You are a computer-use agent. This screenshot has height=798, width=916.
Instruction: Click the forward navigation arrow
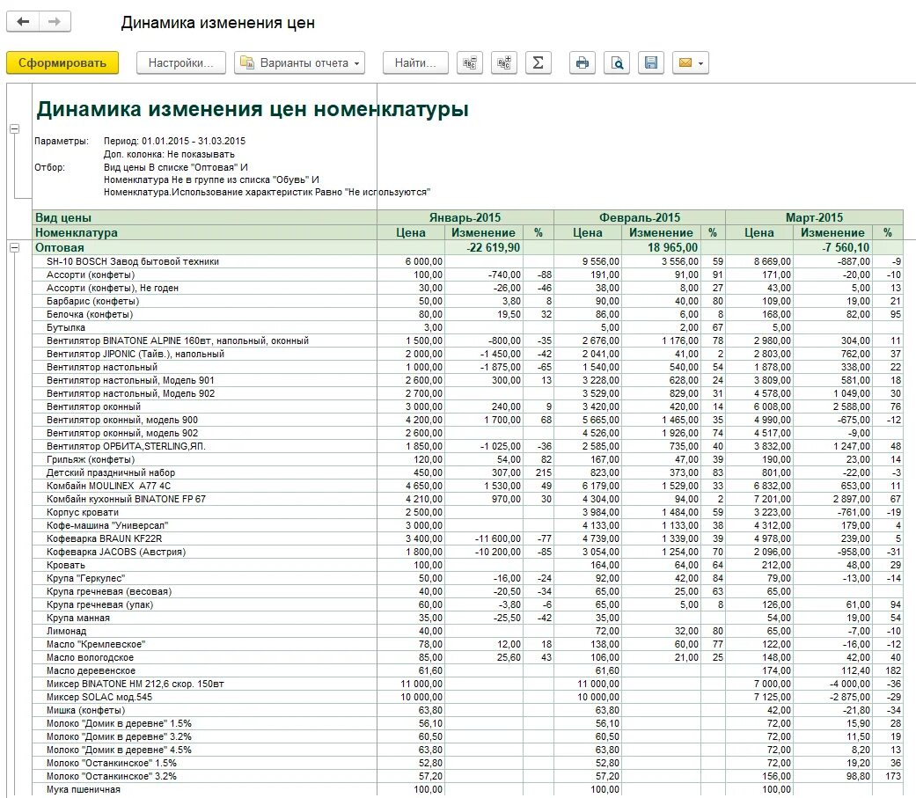(55, 22)
